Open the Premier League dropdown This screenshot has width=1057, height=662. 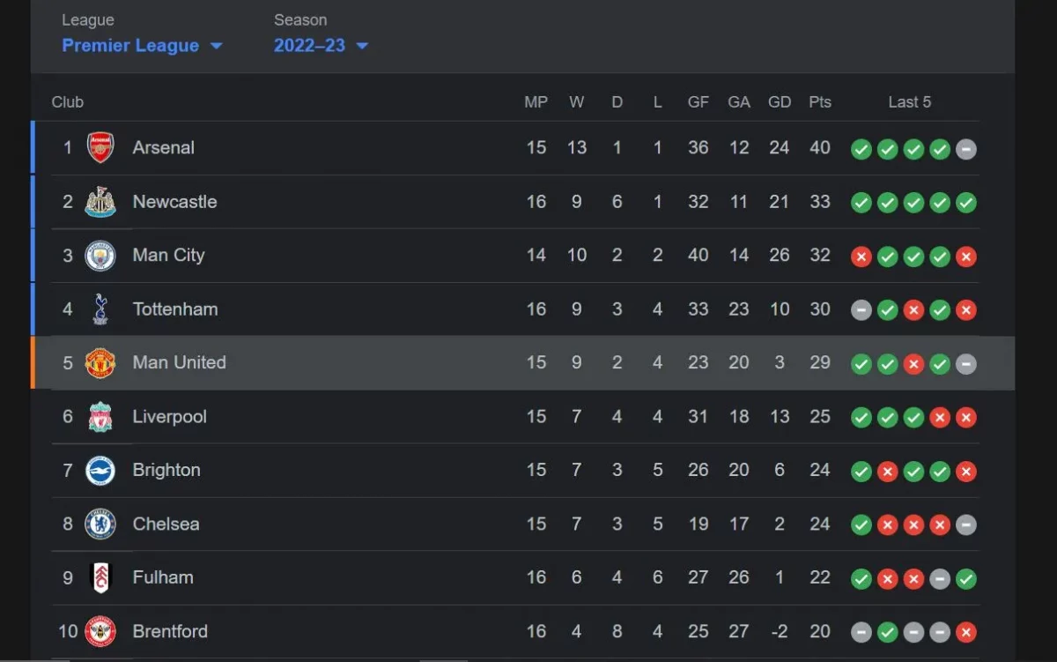(142, 46)
